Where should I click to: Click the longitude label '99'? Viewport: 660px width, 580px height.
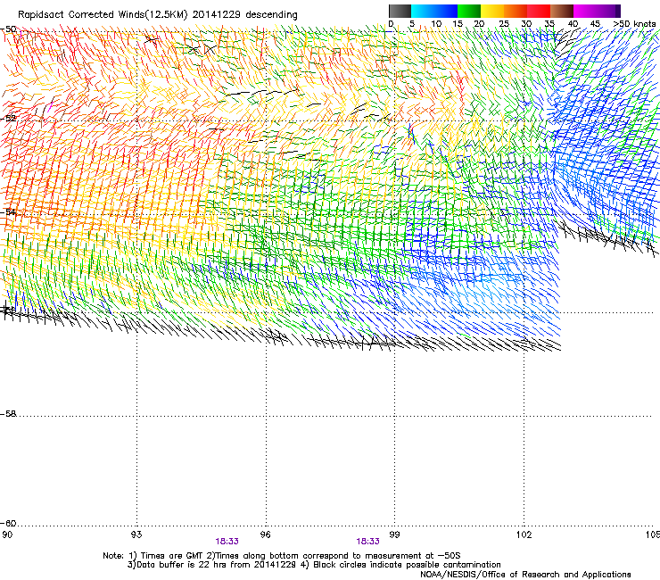point(394,534)
